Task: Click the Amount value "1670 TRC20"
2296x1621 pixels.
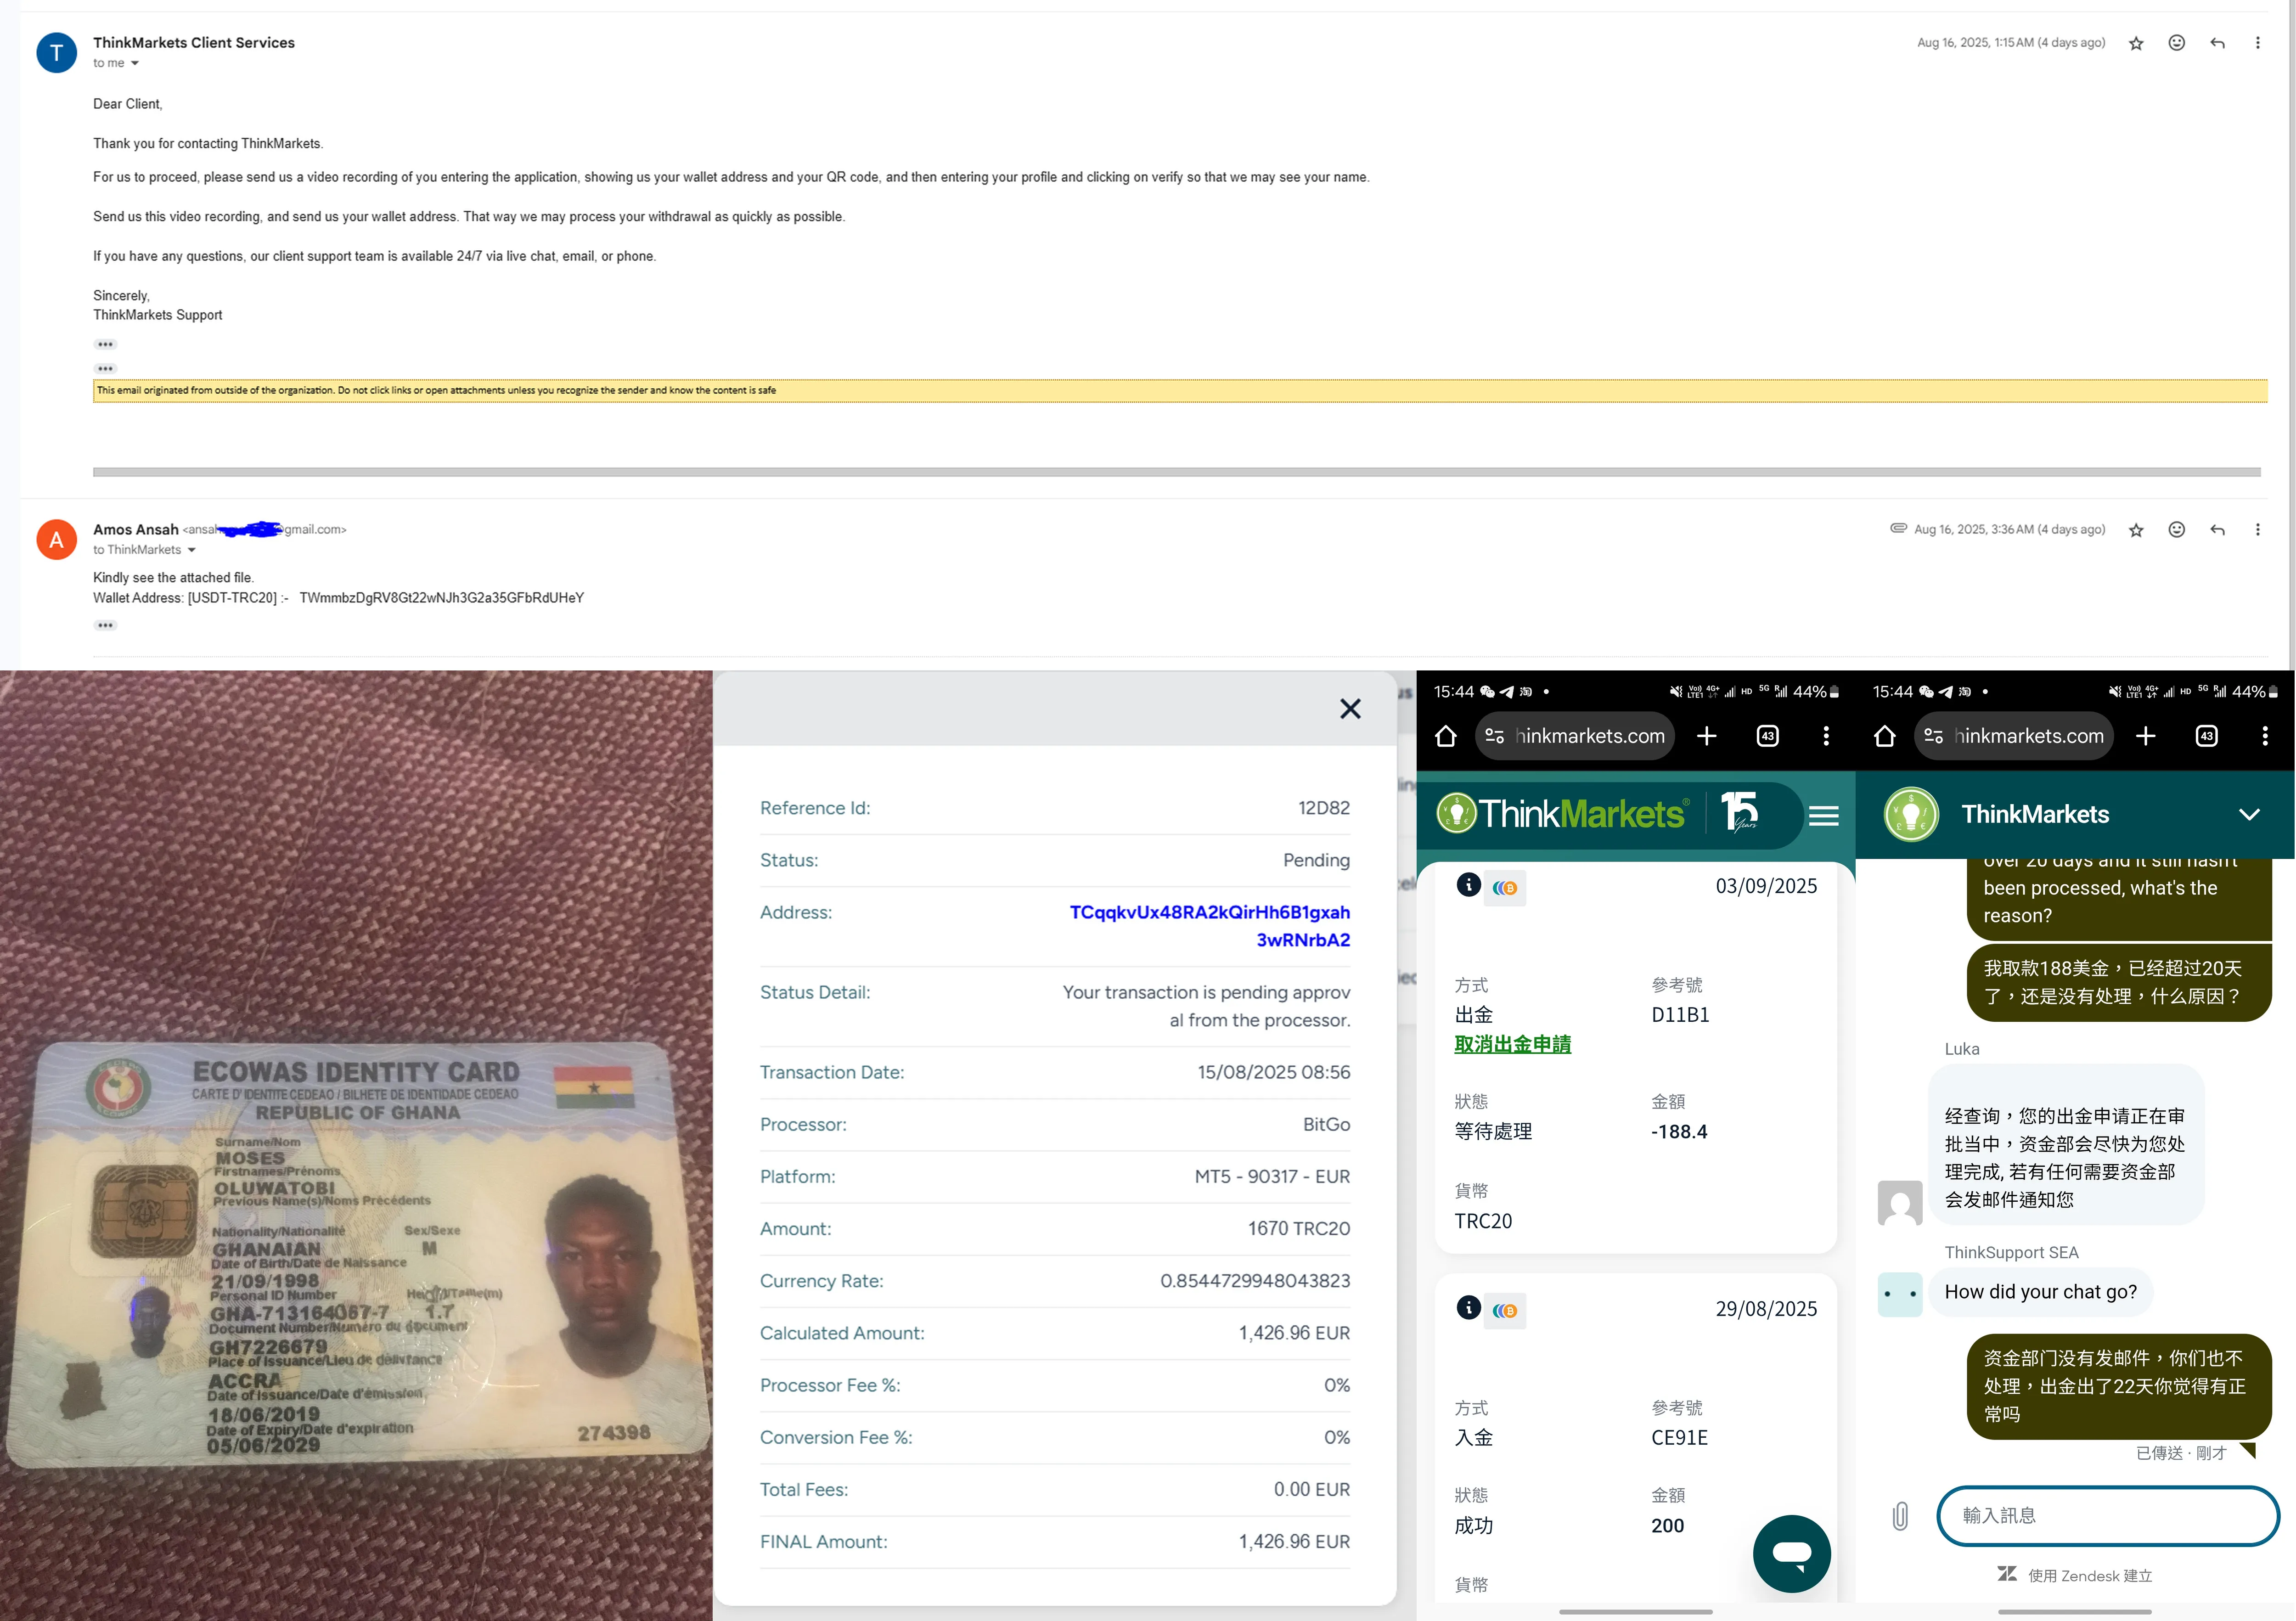Action: (x=1298, y=1229)
